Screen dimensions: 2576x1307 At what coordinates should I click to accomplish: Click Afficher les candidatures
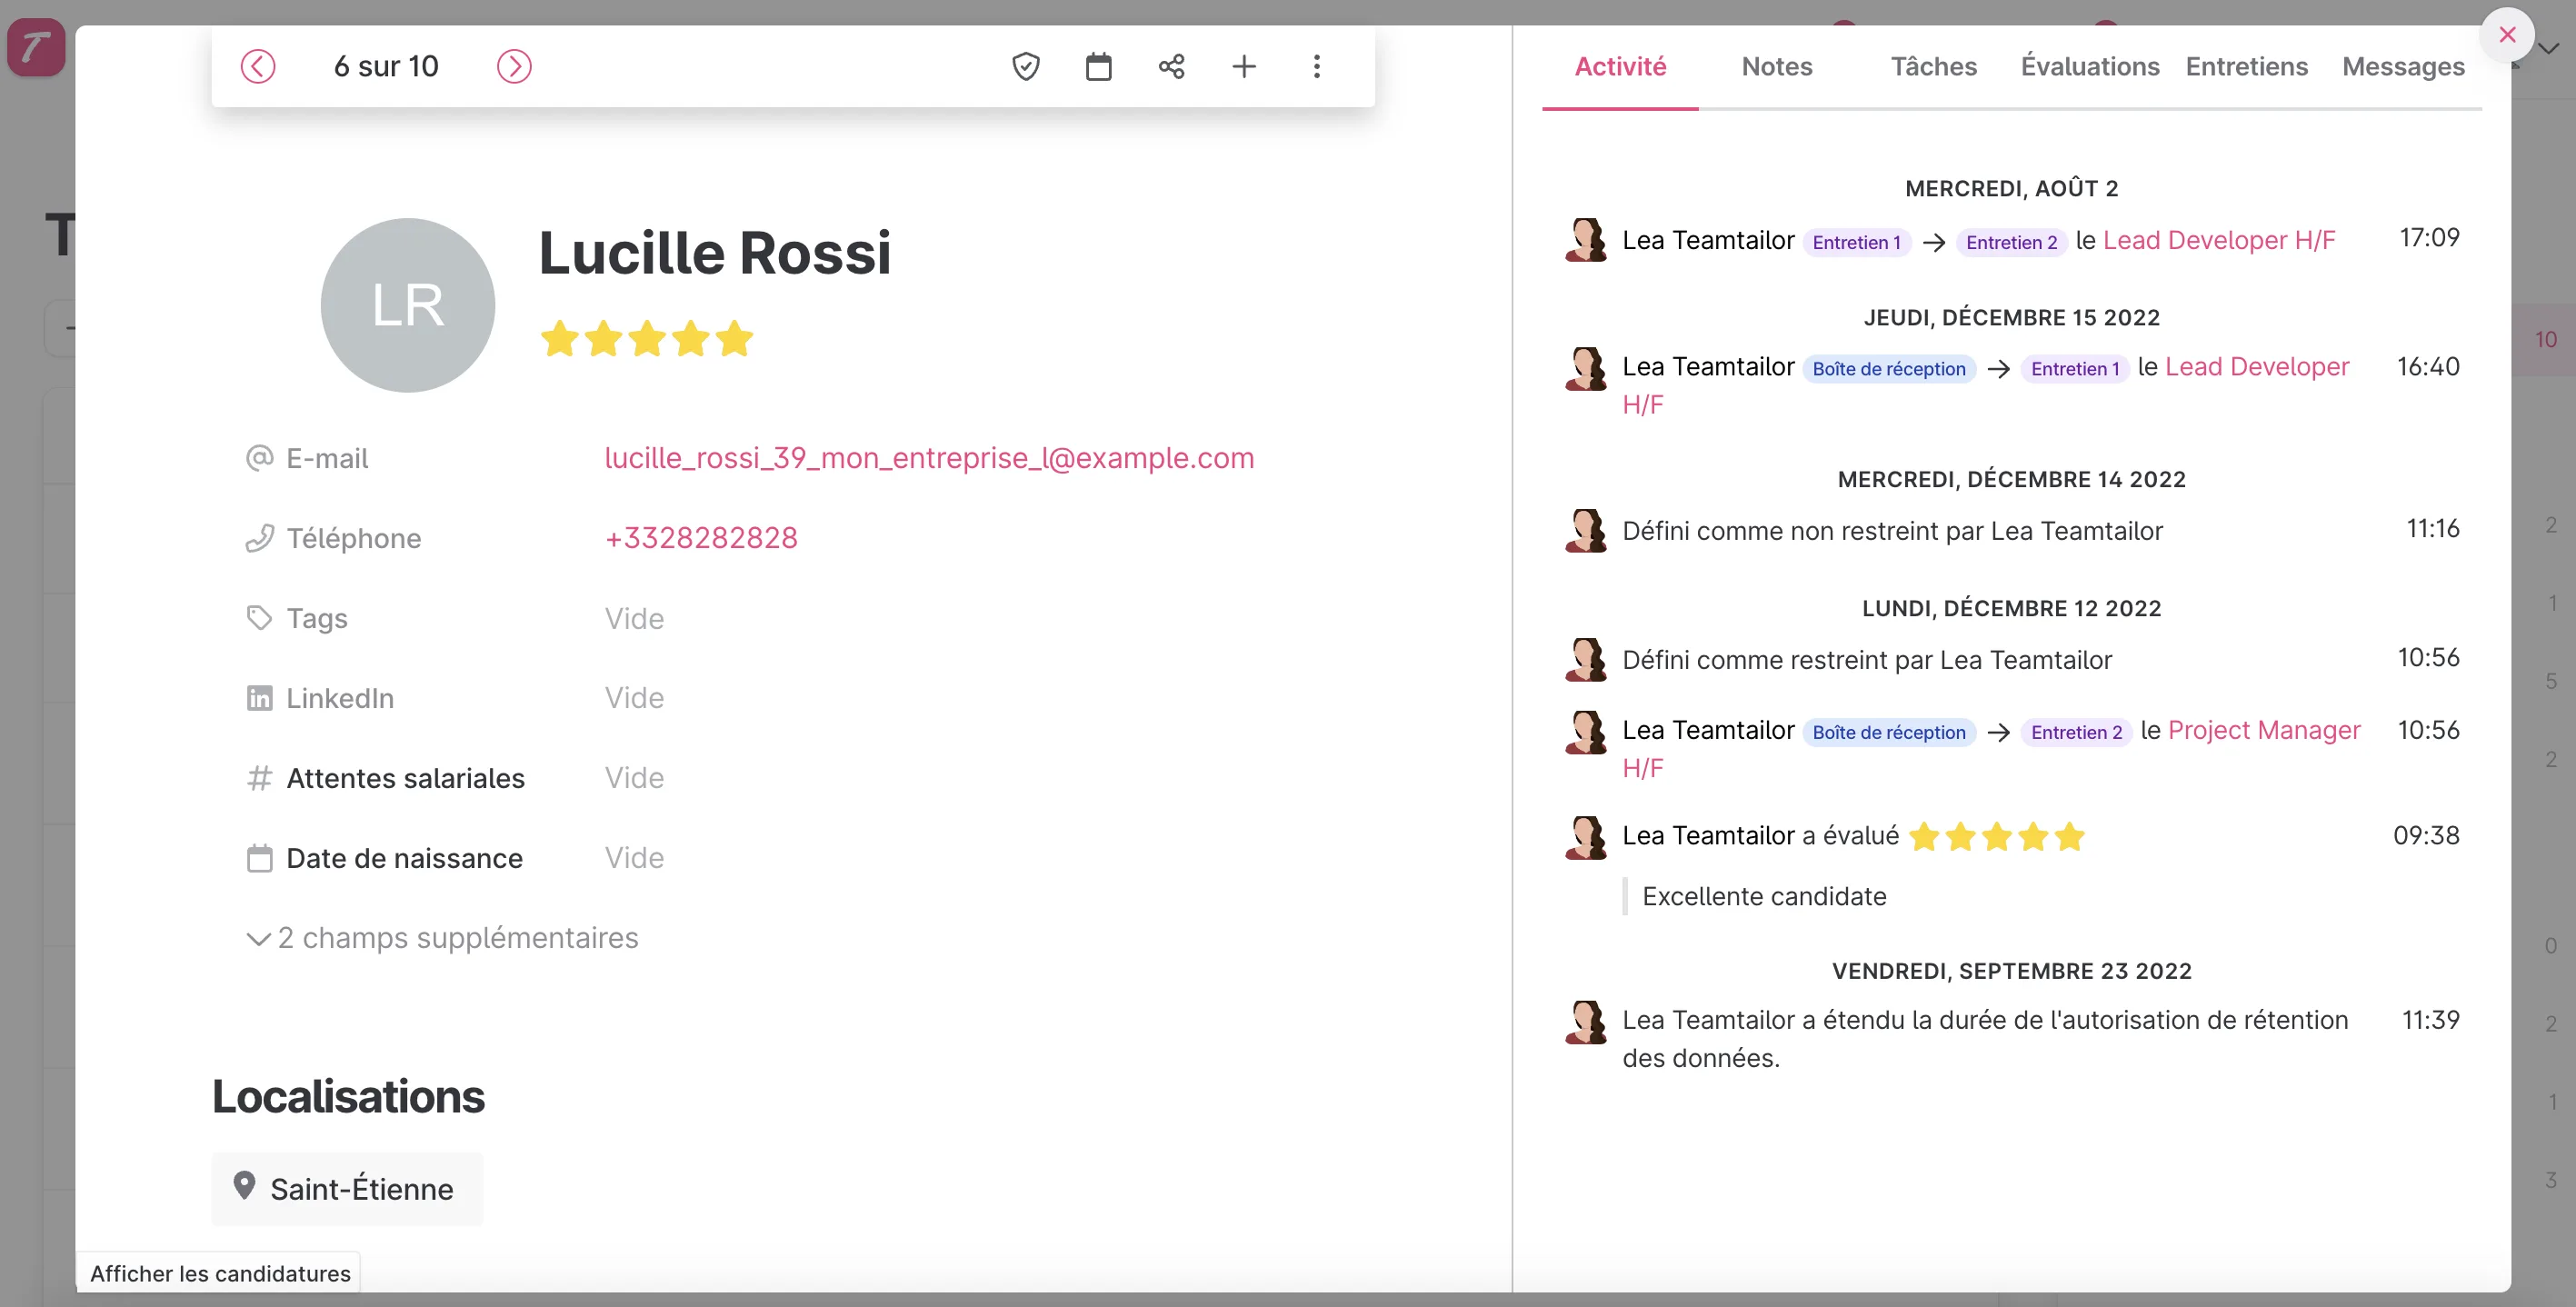[x=220, y=1273]
